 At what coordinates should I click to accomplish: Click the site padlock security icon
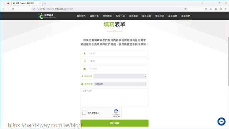tap(38, 9)
